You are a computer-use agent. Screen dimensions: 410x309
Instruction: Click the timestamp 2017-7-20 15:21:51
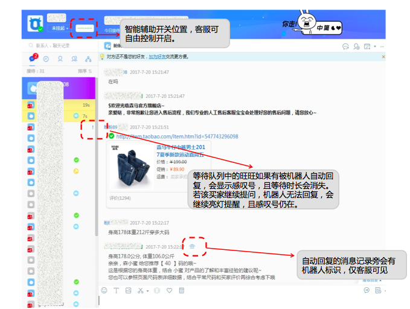point(149,127)
